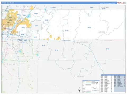Click ZIP code label 80643
The height and width of the screenshot is (95, 127).
54,7
